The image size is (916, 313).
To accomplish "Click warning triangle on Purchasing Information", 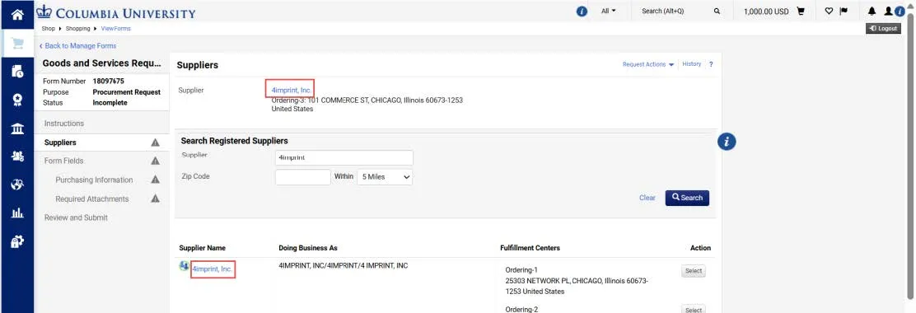I will click(x=156, y=180).
